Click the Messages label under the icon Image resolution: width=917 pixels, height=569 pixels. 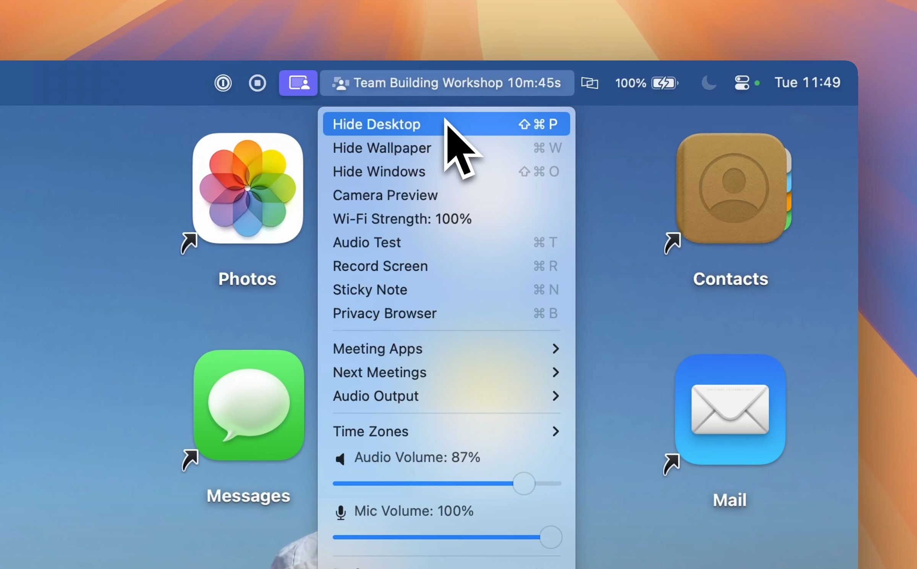pos(248,496)
